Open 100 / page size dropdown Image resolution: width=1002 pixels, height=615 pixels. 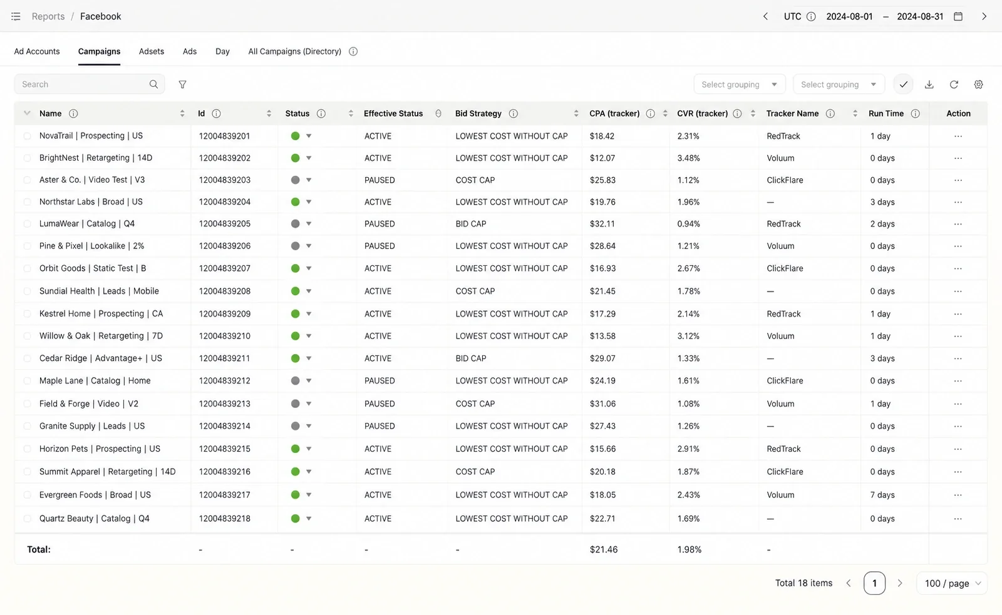[x=952, y=583]
